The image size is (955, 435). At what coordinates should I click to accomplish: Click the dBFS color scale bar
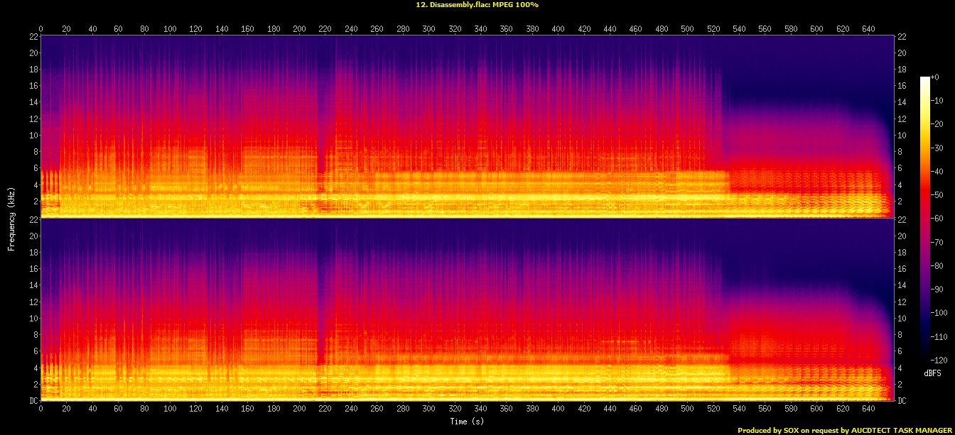click(924, 215)
